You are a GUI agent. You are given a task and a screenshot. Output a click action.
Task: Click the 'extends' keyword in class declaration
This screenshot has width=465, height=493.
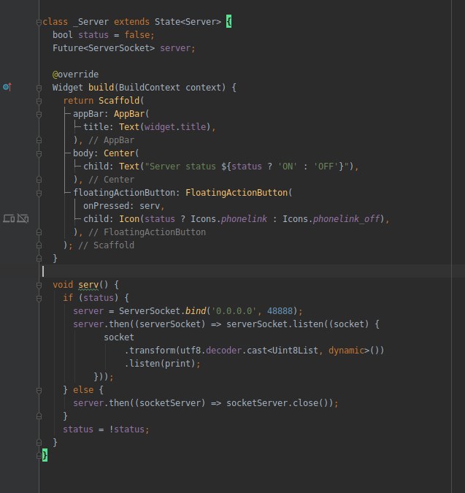click(131, 22)
